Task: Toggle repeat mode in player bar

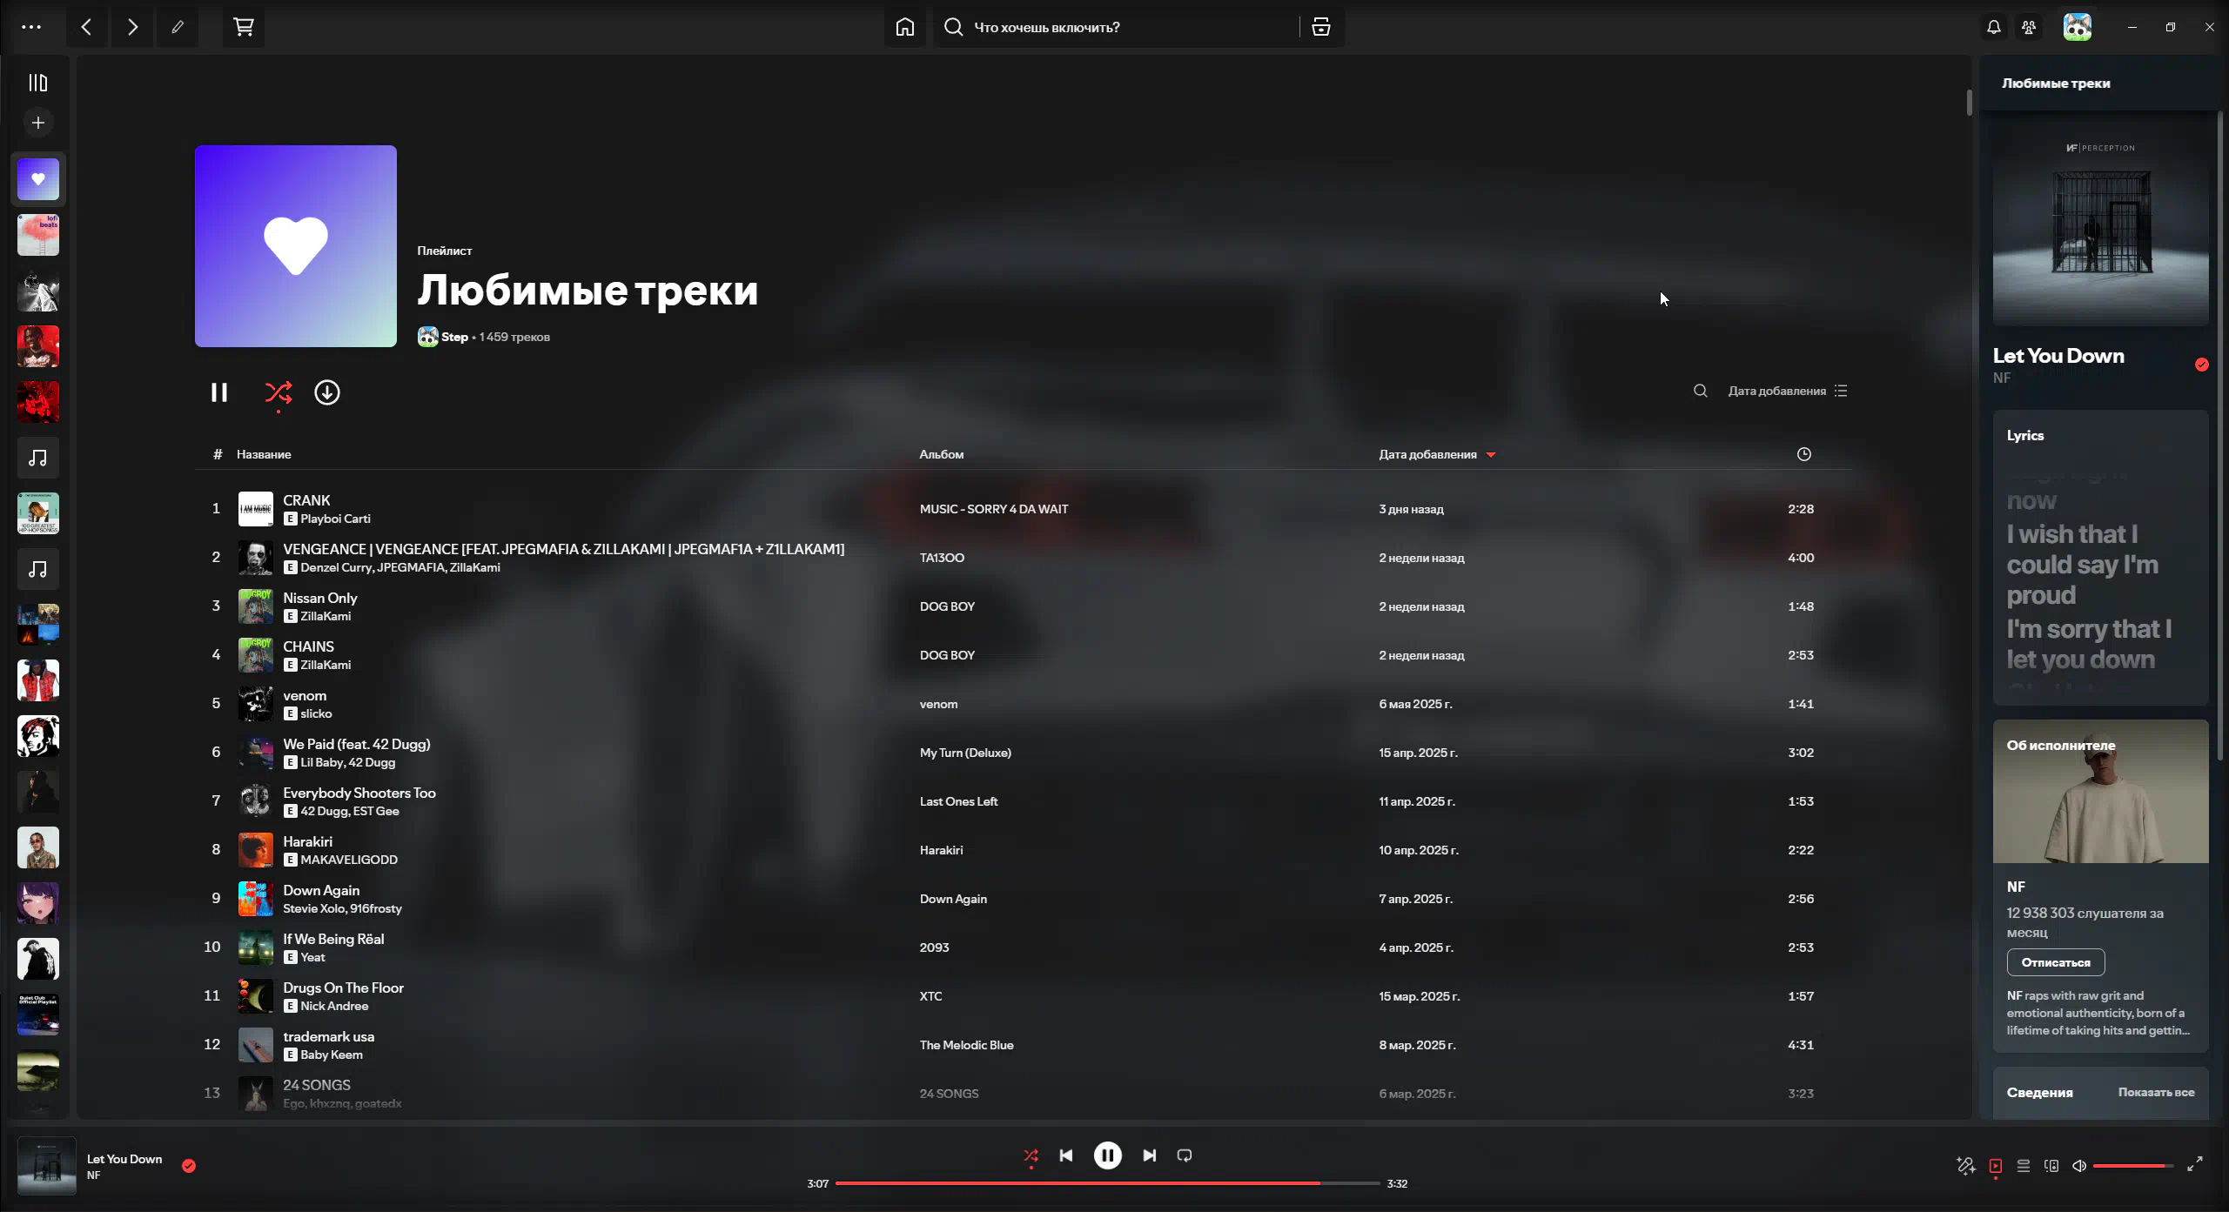Action: pos(1185,1155)
